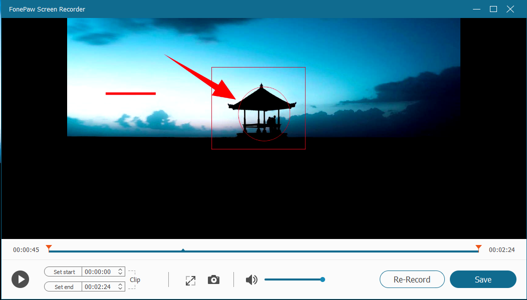This screenshot has height=300, width=527.
Task: Minimize the FonePaw Screen Recorder window
Action: [476, 9]
